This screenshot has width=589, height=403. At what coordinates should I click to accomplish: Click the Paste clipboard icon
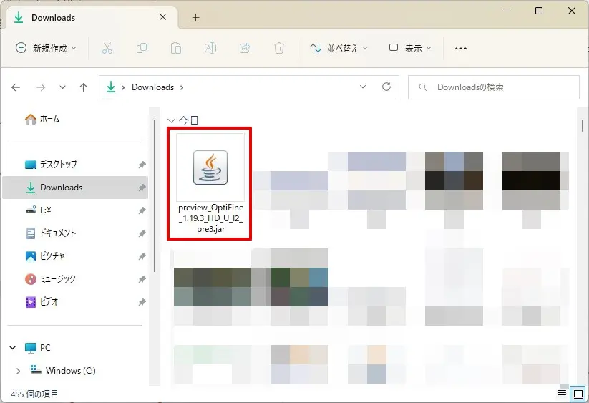(x=176, y=48)
